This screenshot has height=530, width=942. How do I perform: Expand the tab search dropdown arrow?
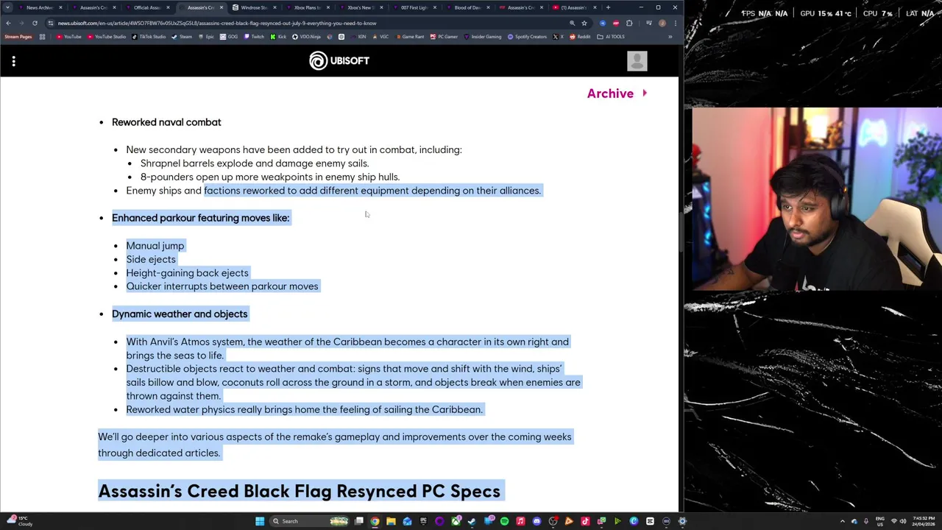pos(8,7)
